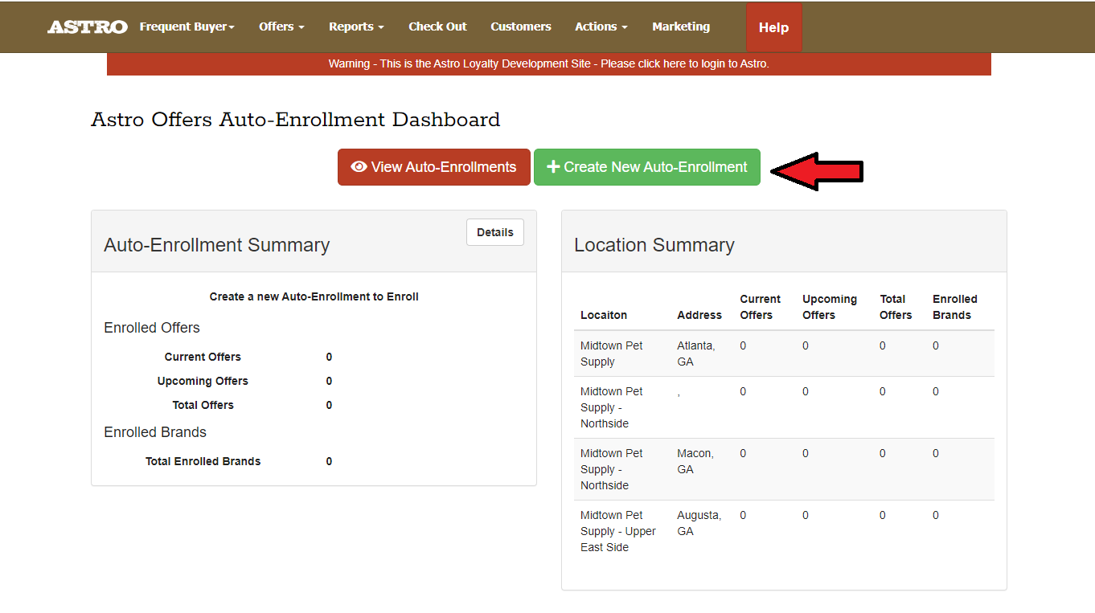Open the Customers menu item
This screenshot has width=1095, height=613.
tap(521, 27)
